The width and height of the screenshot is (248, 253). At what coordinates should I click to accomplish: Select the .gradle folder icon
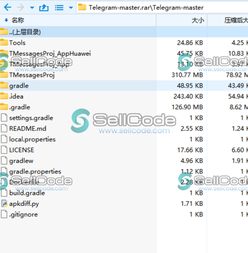coord(4,107)
